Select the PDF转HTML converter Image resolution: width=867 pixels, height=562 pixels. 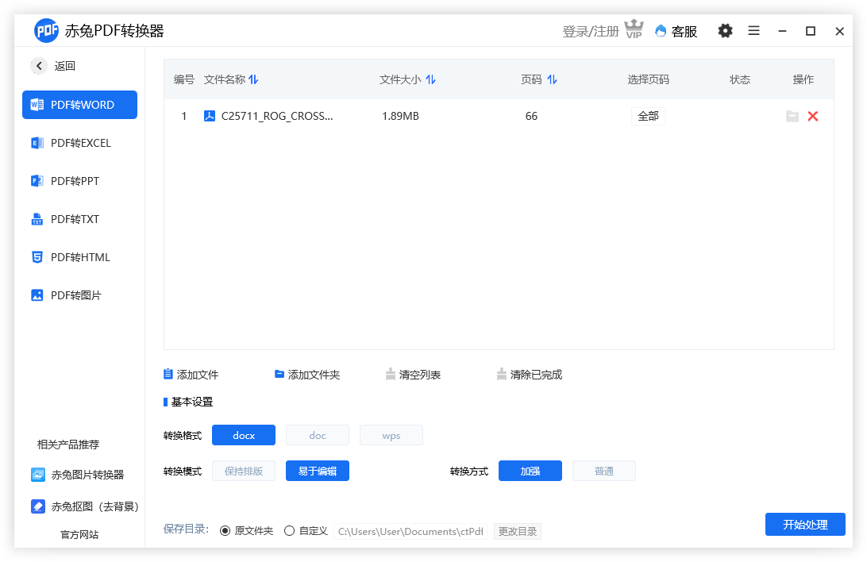click(79, 256)
